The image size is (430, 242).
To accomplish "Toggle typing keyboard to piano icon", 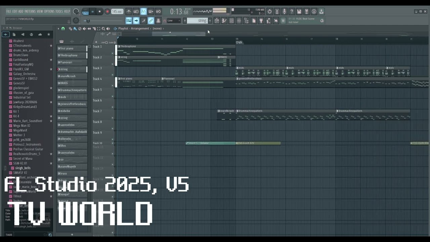I will [x=129, y=21].
